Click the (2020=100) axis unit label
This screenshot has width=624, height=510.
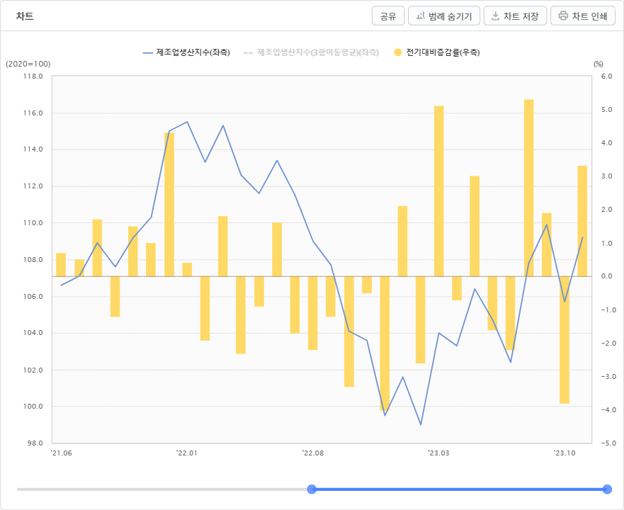pos(28,64)
